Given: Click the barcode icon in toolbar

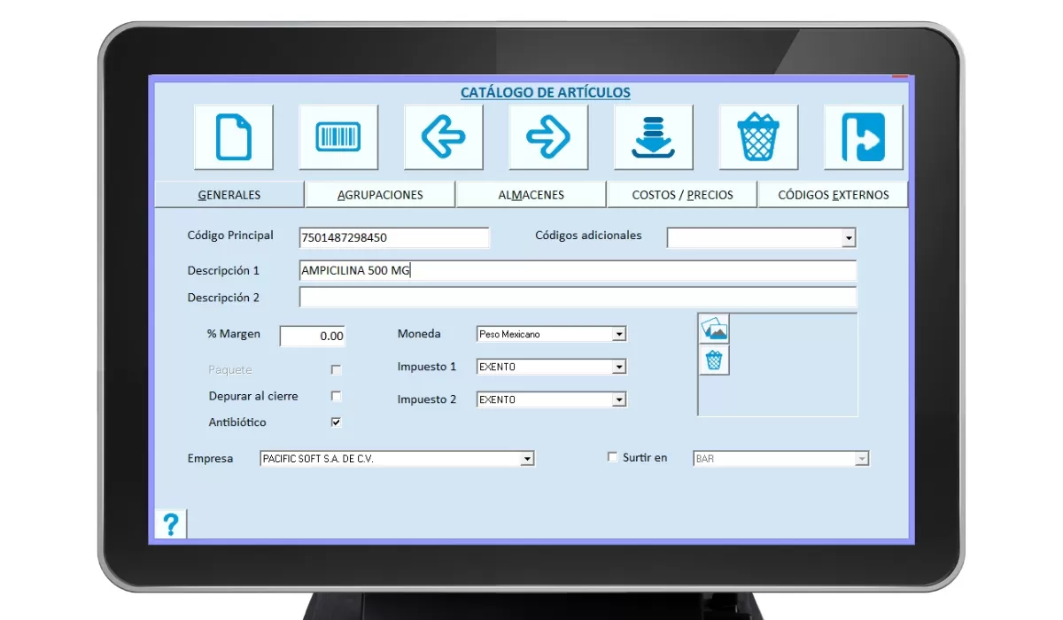Looking at the screenshot, I should (x=338, y=137).
